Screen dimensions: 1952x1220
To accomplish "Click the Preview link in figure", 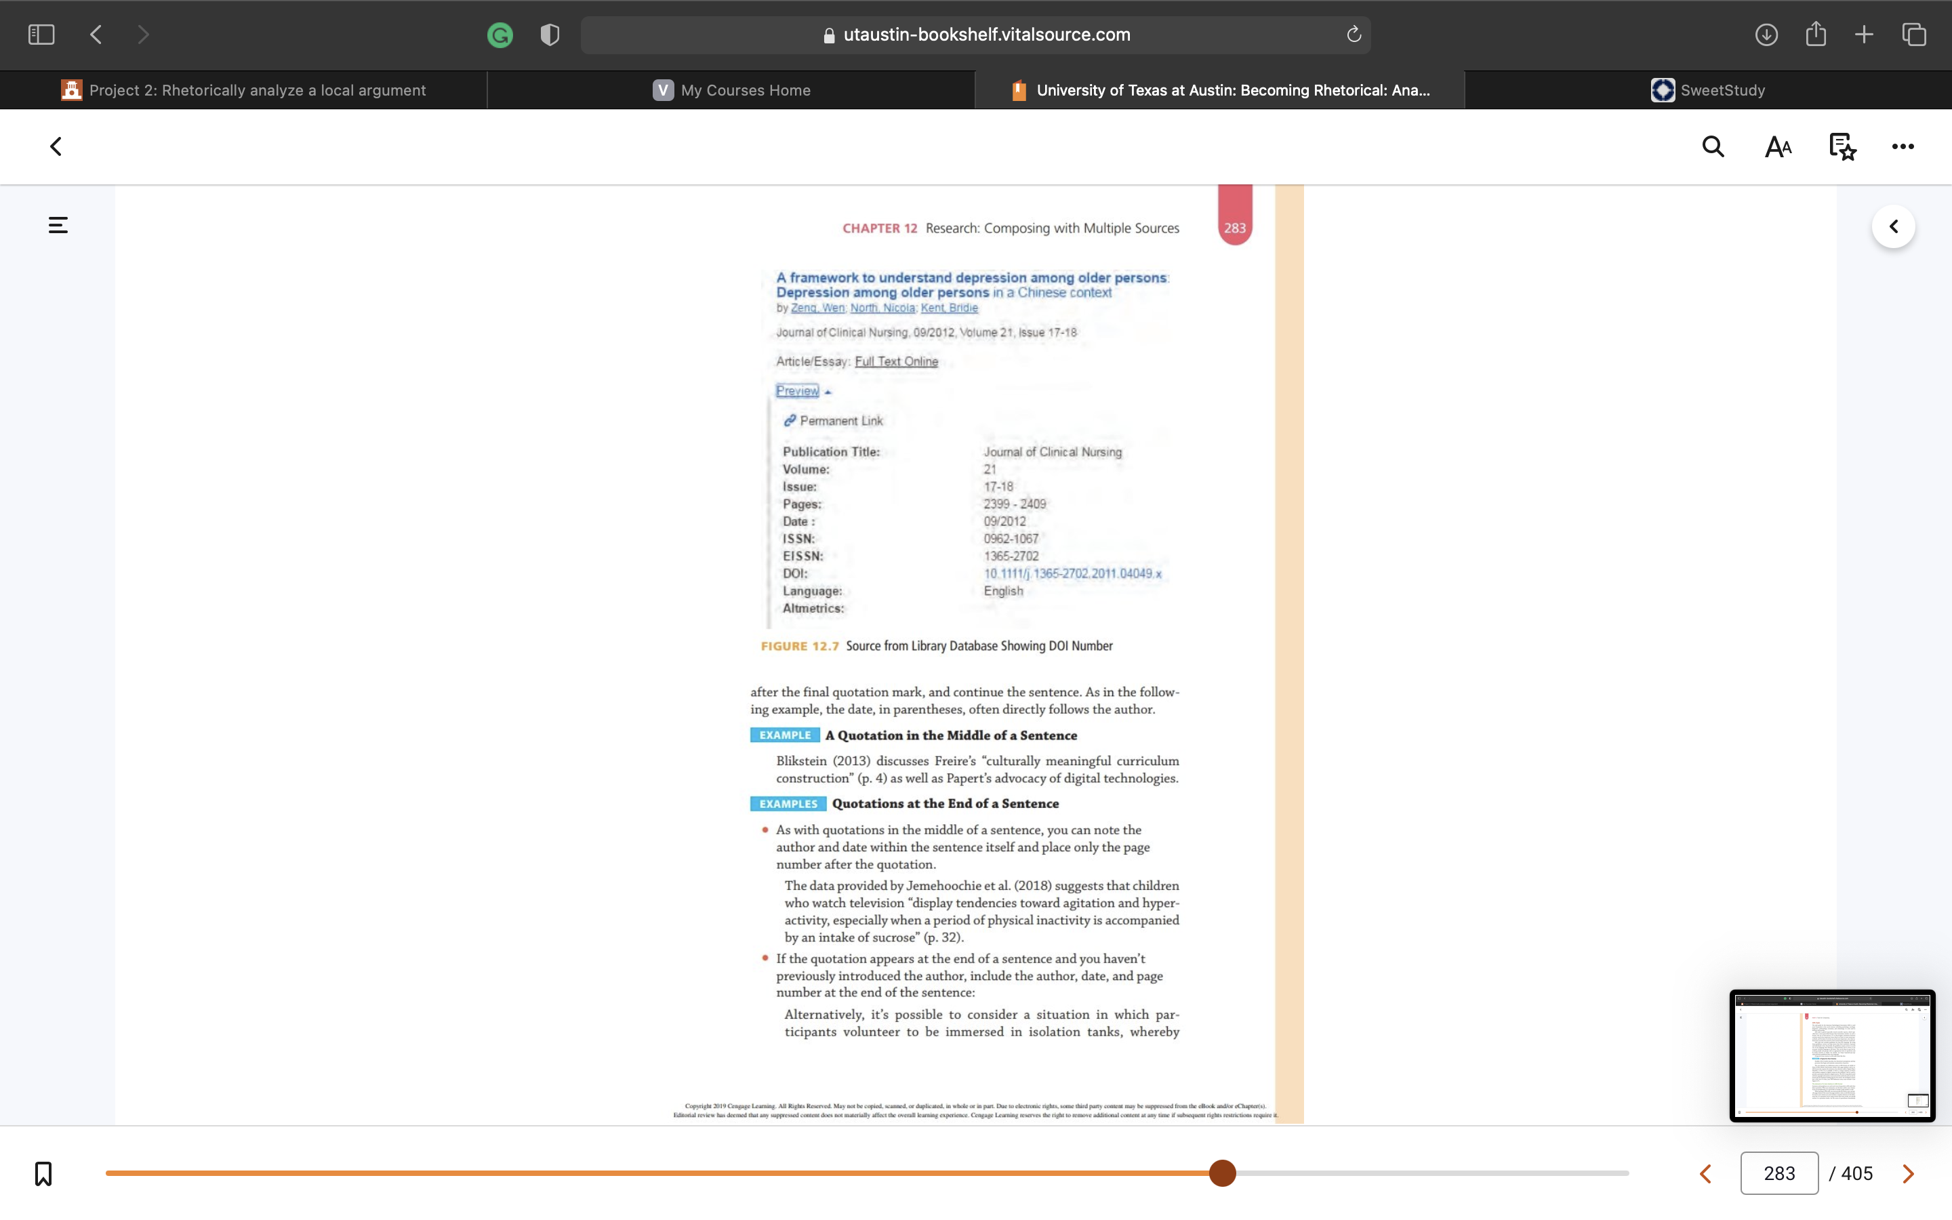I will (x=797, y=391).
